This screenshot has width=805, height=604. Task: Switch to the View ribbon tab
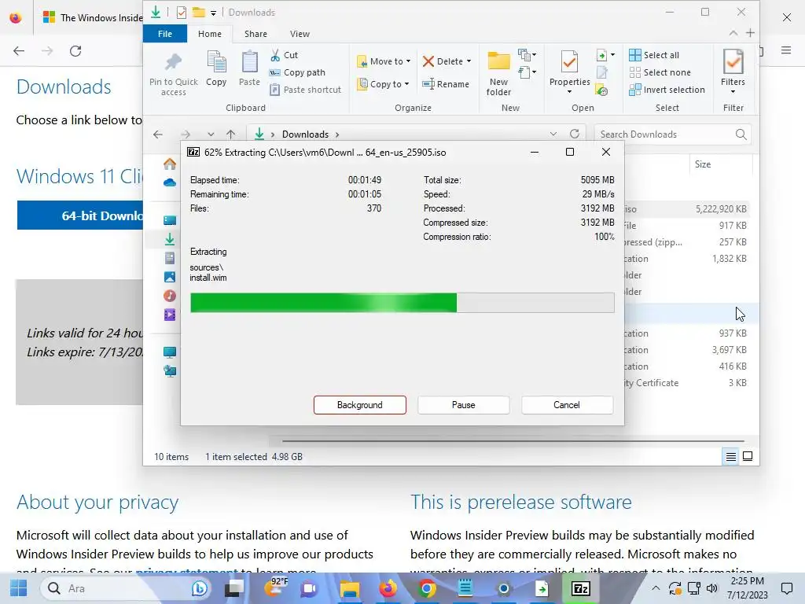point(300,34)
